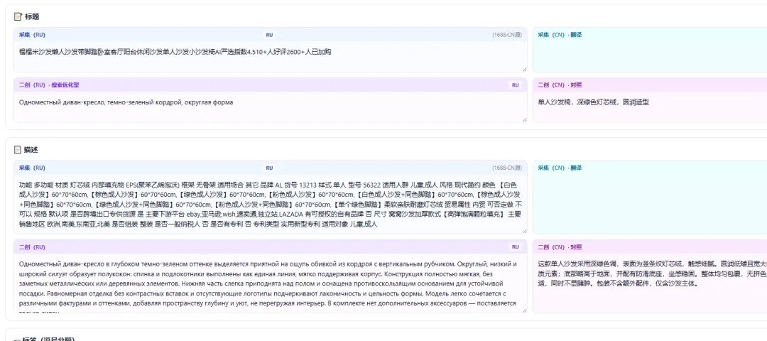Click the document icon beside 描述 heading
Image resolution: width=767 pixels, height=341 pixels.
[x=18, y=150]
